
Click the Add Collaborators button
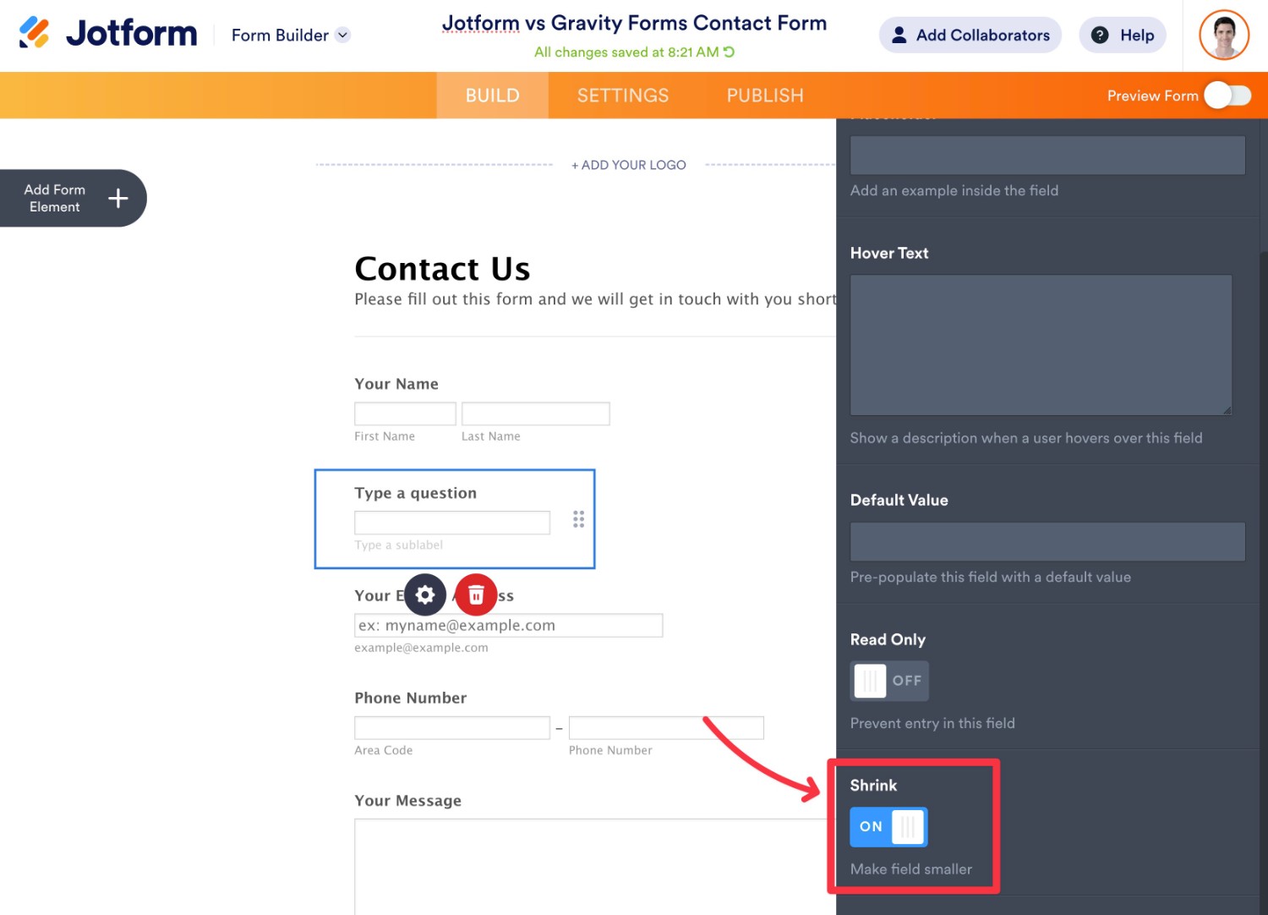(970, 36)
